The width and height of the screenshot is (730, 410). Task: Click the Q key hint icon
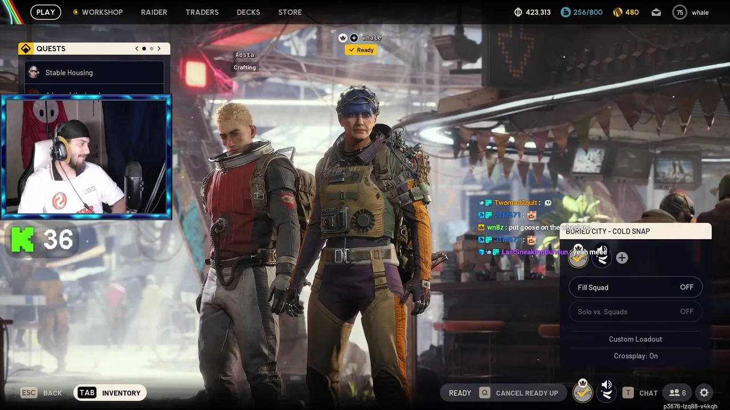[484, 392]
